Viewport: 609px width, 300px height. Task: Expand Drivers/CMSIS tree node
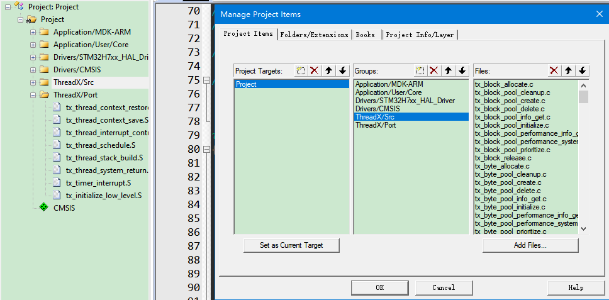coord(33,70)
